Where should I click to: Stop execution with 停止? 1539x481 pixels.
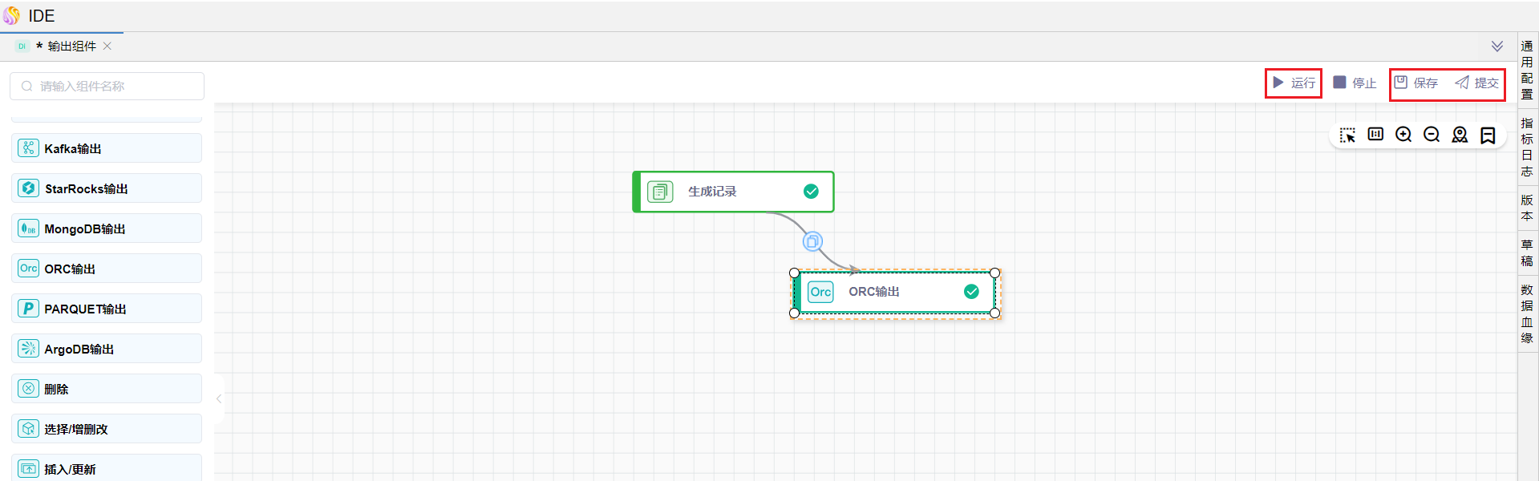(1355, 83)
